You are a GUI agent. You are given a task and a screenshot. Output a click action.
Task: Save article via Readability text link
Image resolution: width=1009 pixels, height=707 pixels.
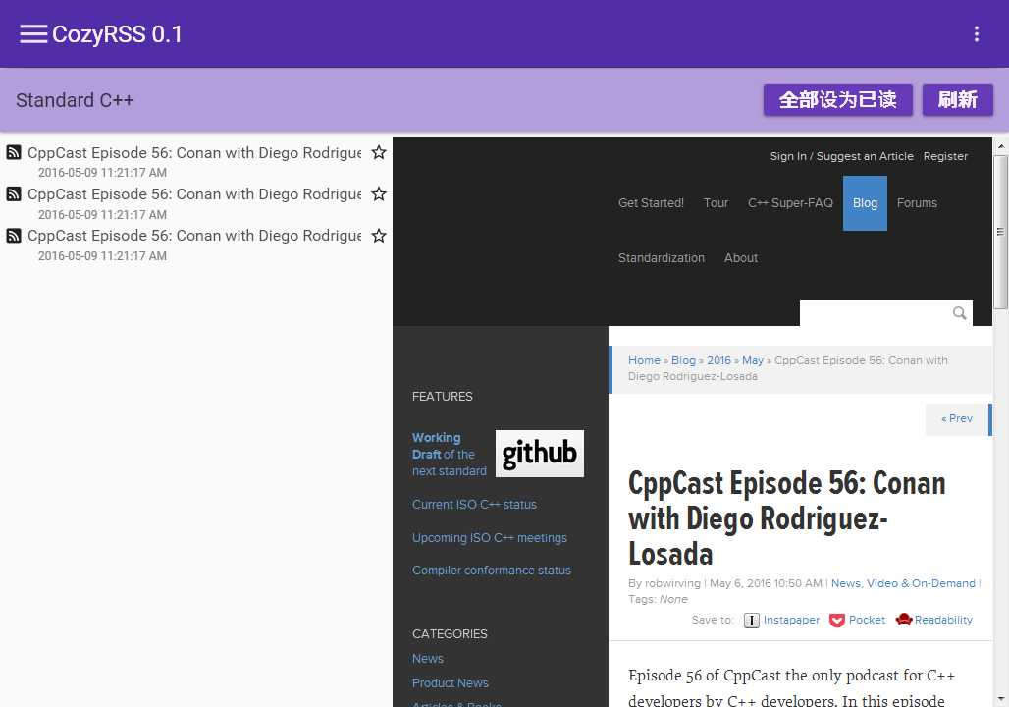tap(943, 620)
